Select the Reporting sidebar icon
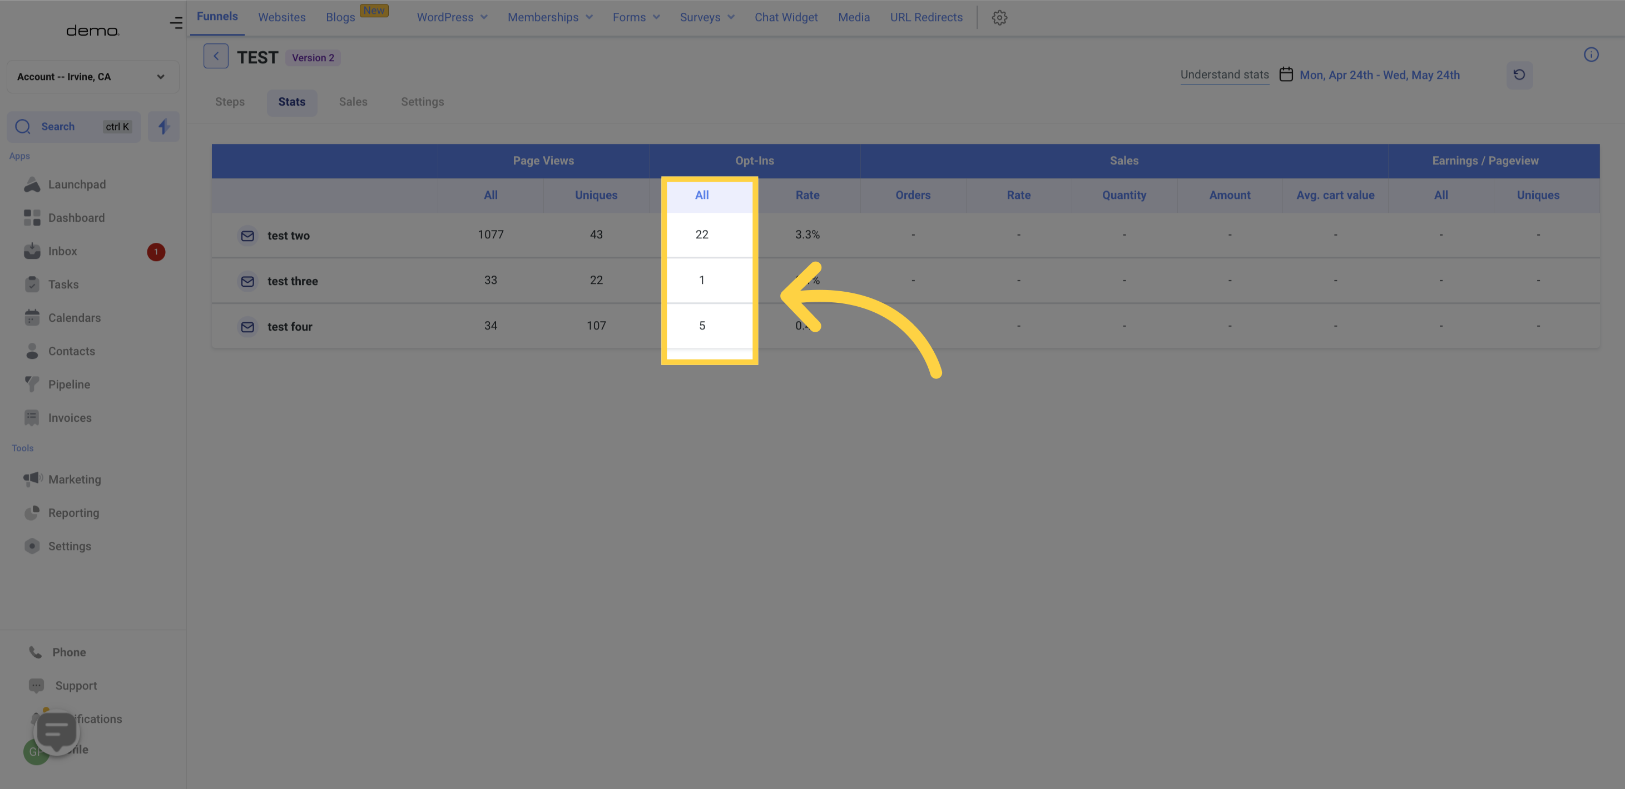Screen dimensions: 1625x789 (x=32, y=512)
